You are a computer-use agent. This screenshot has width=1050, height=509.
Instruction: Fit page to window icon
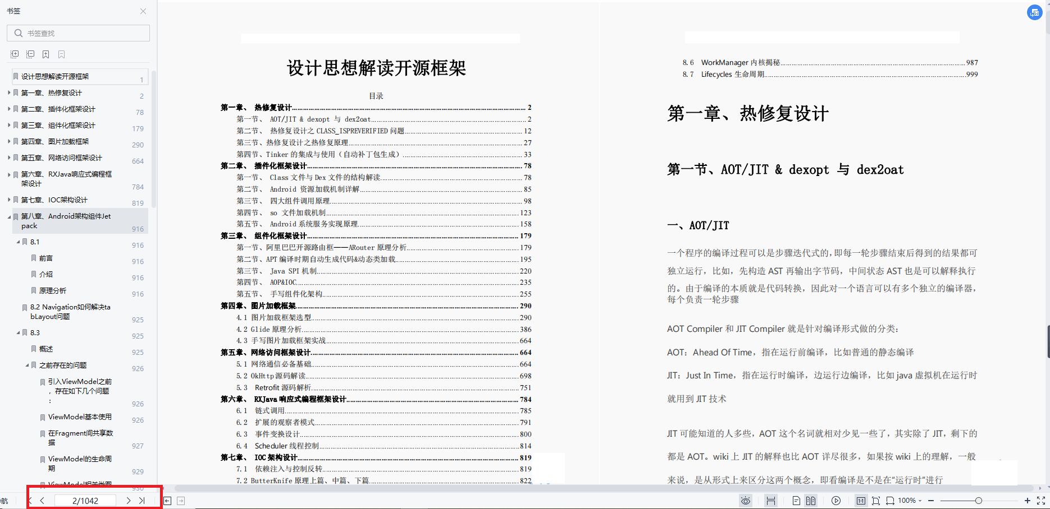coord(876,501)
